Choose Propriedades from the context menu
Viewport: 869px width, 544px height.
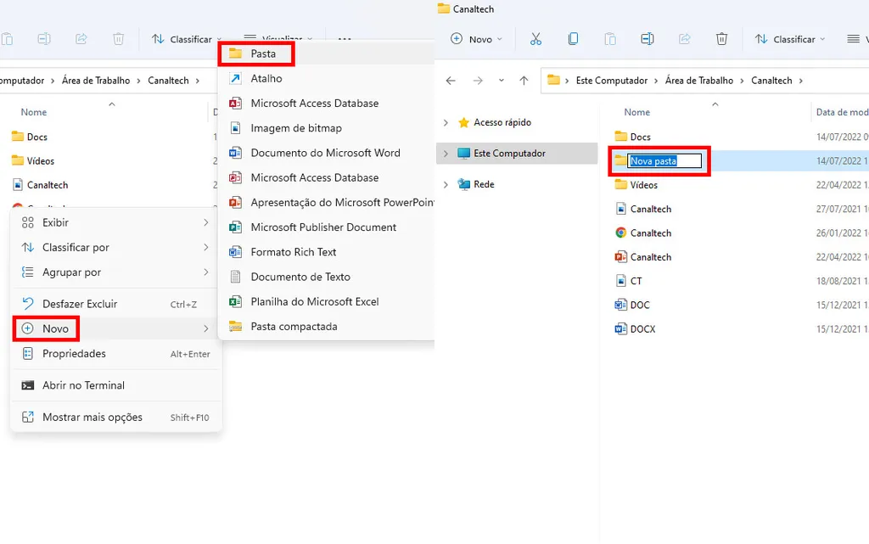(x=75, y=353)
